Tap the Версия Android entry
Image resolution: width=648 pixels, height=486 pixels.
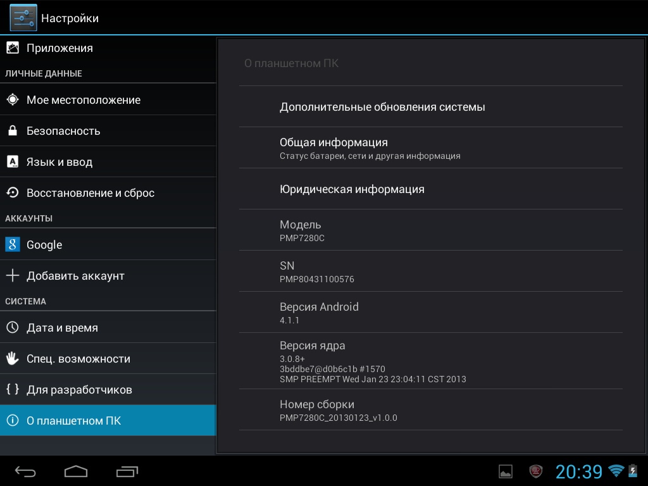tap(319, 313)
